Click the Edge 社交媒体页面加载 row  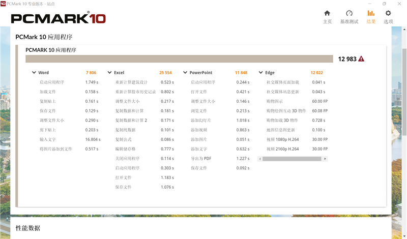tap(297, 82)
